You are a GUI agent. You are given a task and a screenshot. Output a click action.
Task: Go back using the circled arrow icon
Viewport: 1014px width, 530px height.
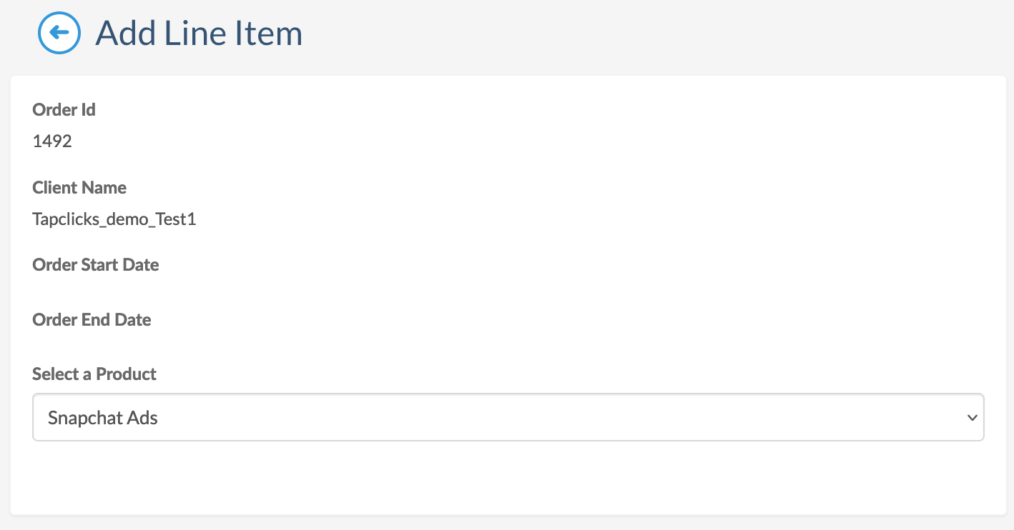[59, 33]
